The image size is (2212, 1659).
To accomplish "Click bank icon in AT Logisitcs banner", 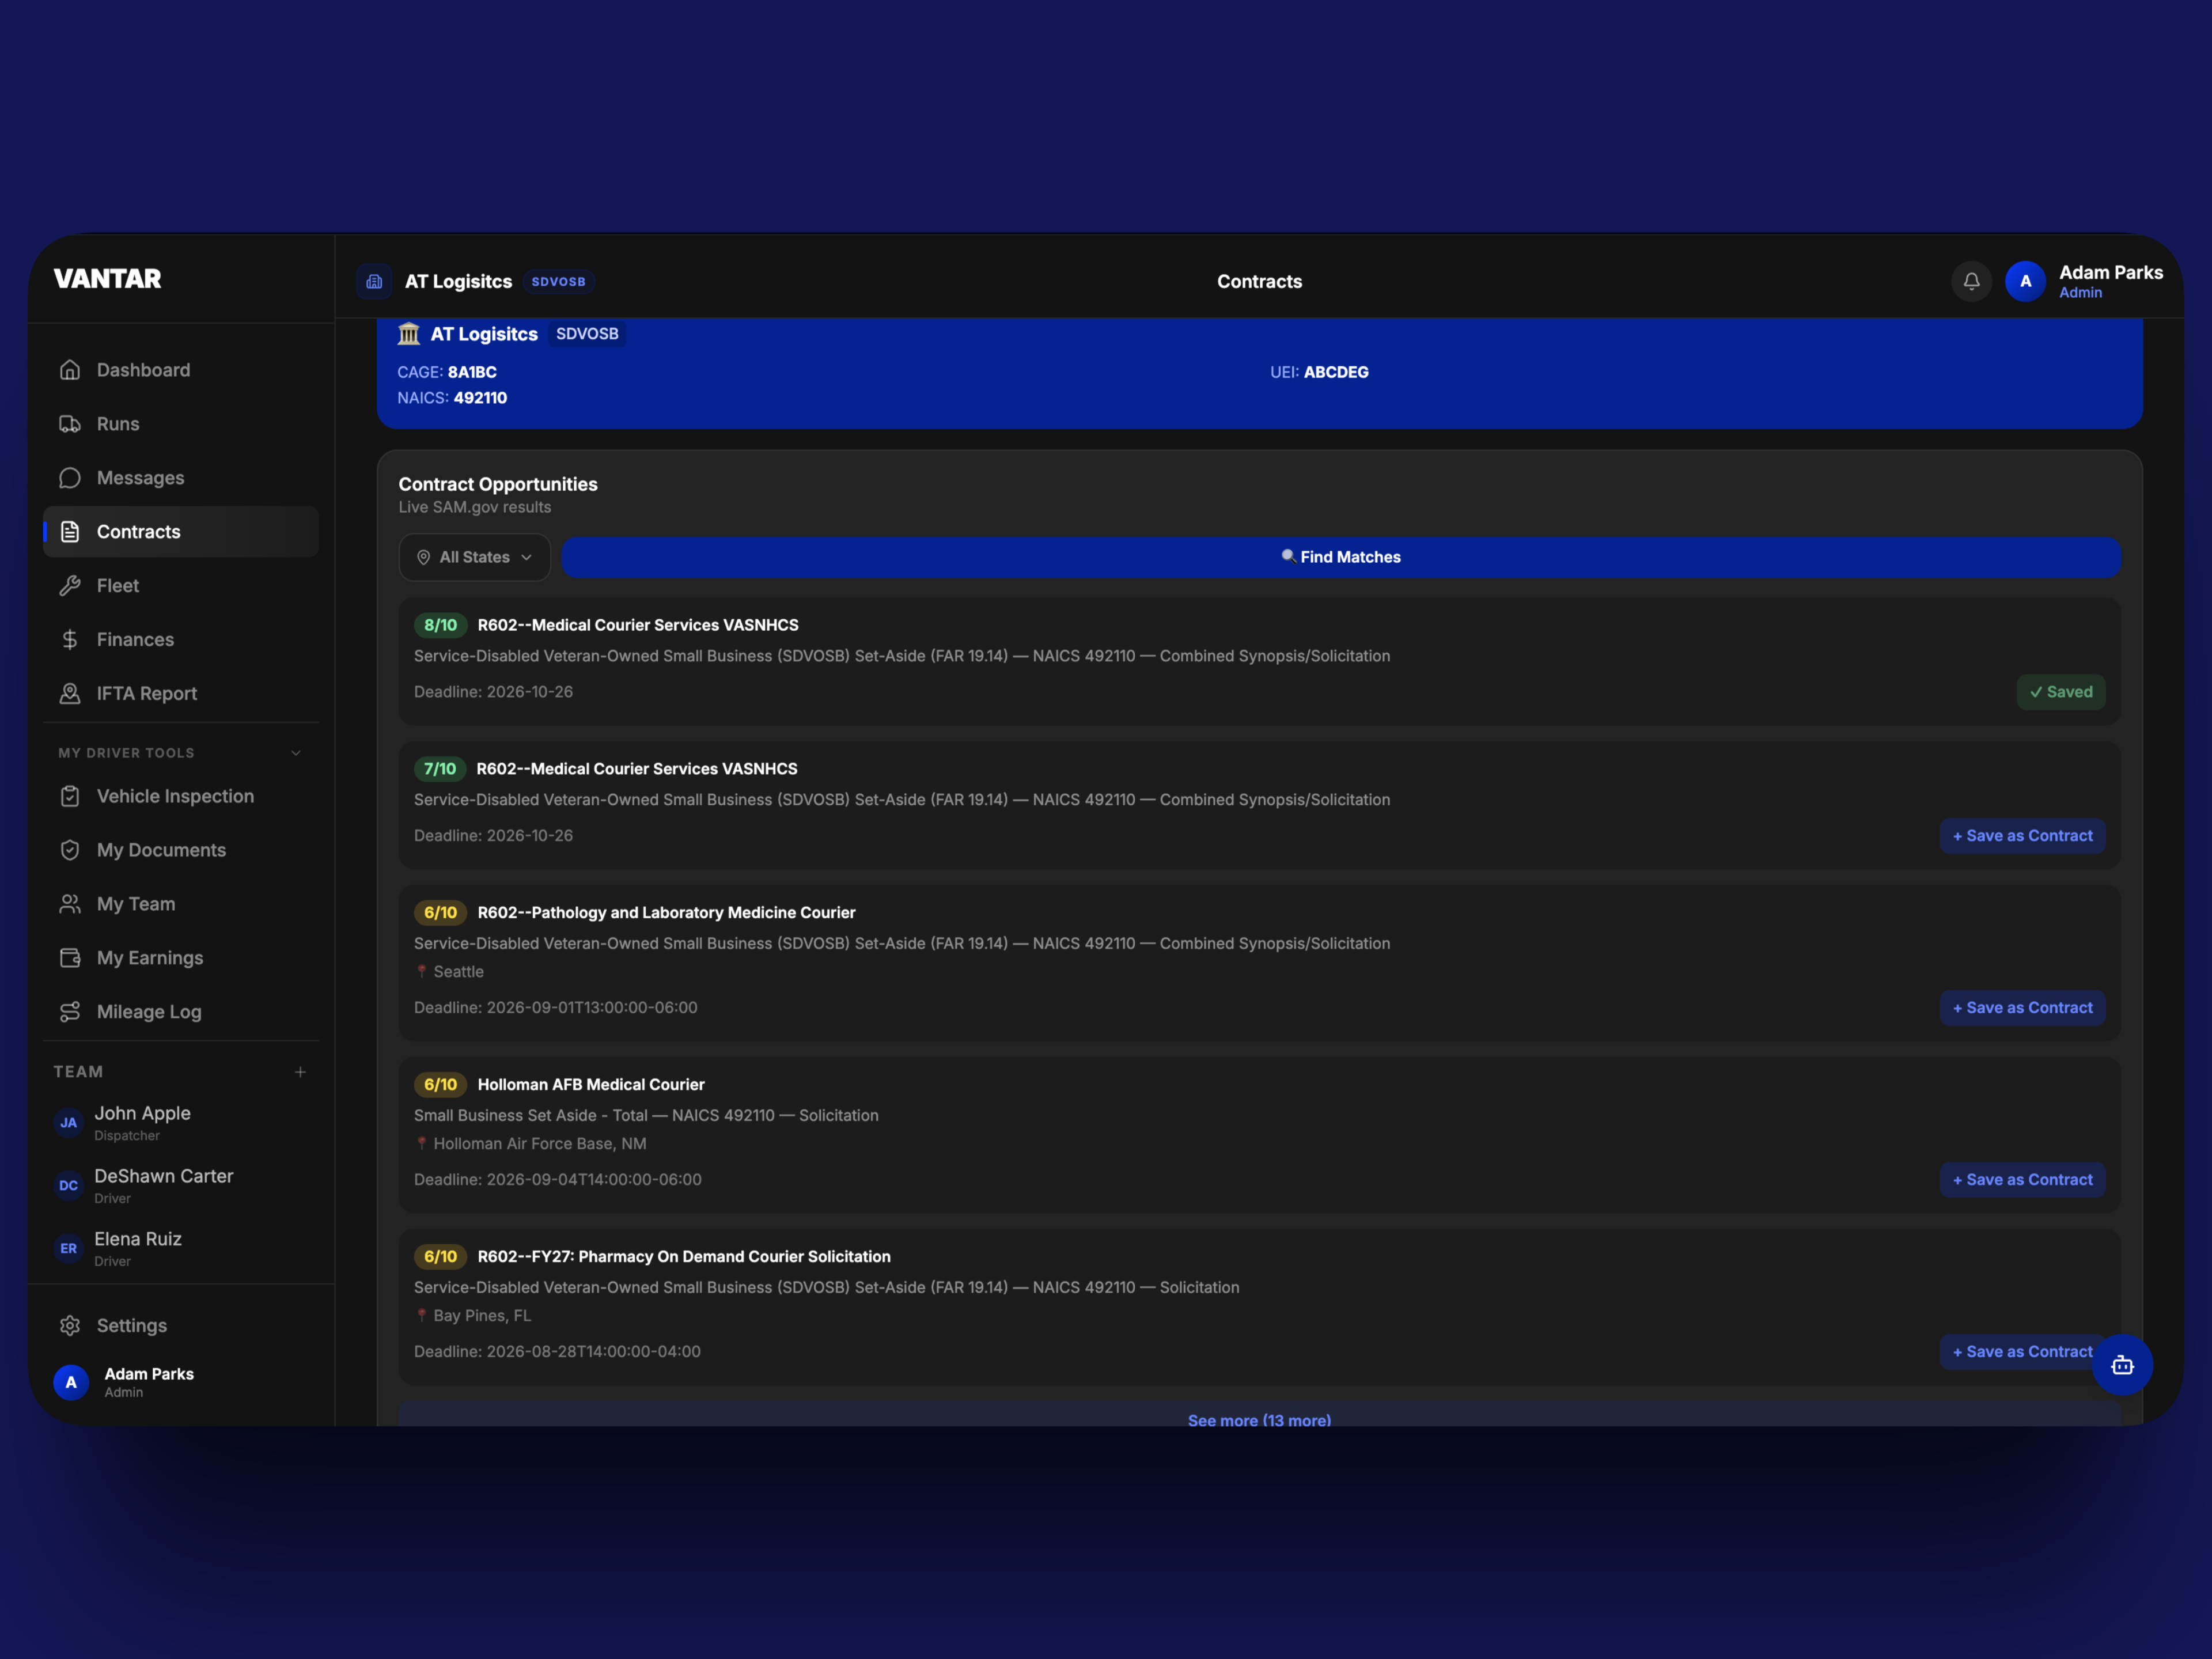I will click(409, 334).
